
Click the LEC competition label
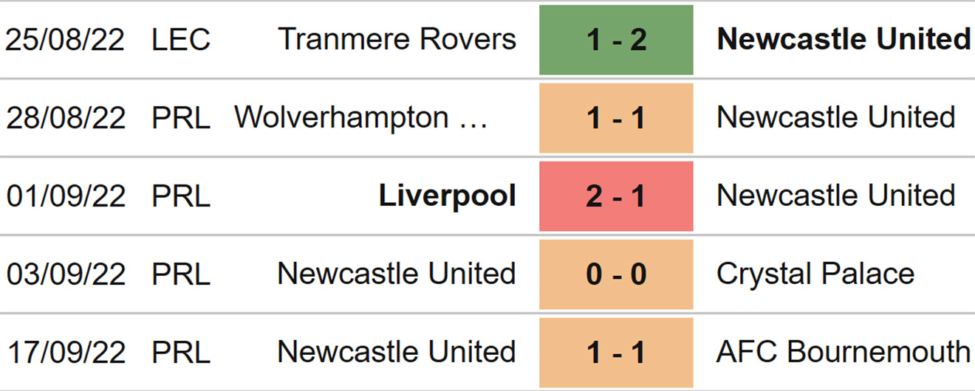(x=181, y=40)
